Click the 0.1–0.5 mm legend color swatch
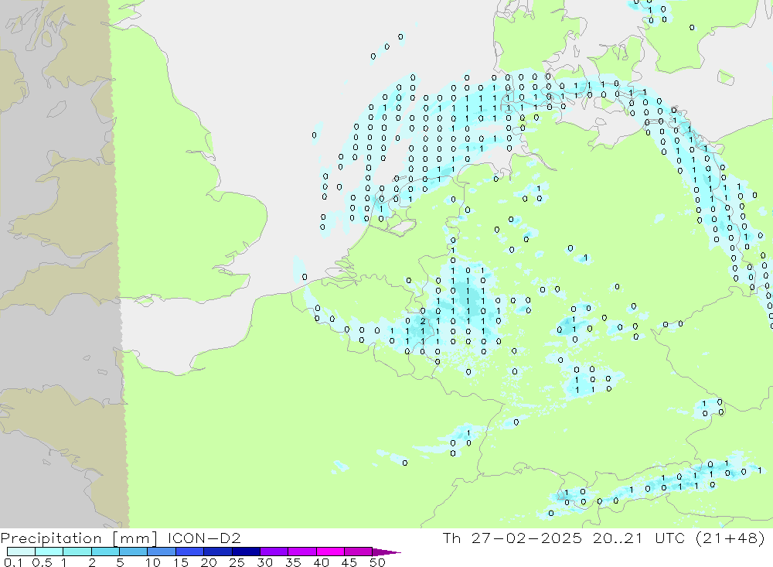The height and width of the screenshot is (567, 773). tap(21, 552)
